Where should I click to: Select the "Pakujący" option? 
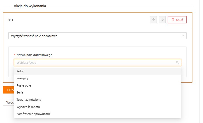(22, 78)
